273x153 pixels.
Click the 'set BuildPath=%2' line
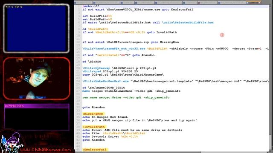tap(97, 19)
